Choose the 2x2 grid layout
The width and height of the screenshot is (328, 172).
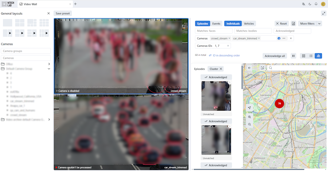[20, 23]
